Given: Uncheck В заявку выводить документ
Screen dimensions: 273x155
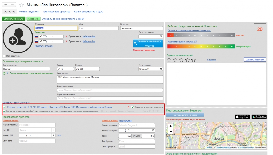Looking at the screenshot, I should coord(133,107).
